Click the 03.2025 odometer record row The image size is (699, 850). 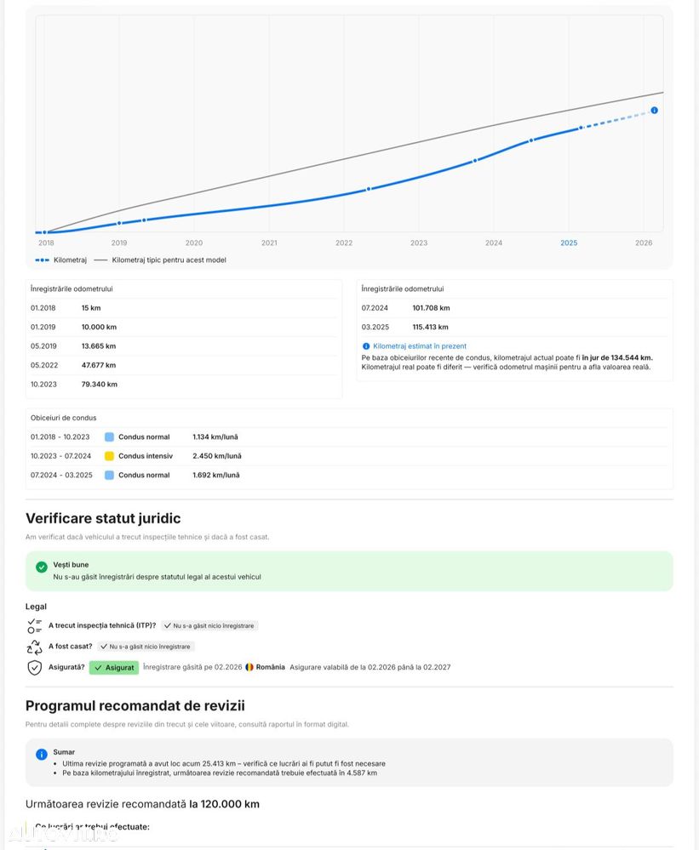[x=514, y=327]
